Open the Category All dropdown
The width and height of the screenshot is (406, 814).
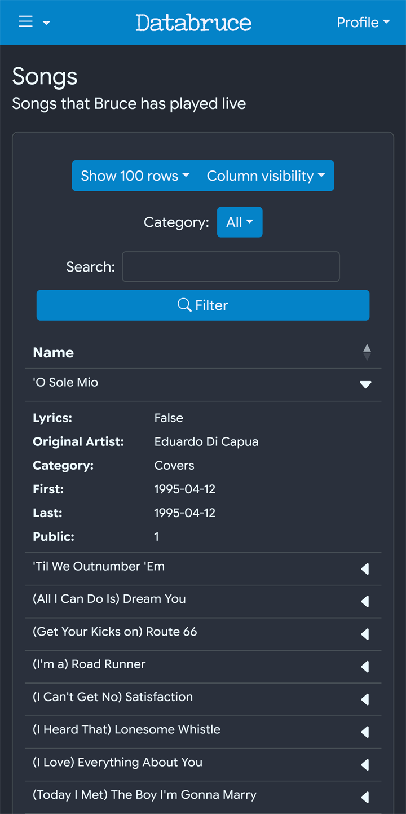(240, 222)
